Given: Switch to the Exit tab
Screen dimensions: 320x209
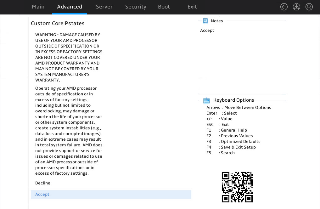Looking at the screenshot, I should (x=192, y=7).
